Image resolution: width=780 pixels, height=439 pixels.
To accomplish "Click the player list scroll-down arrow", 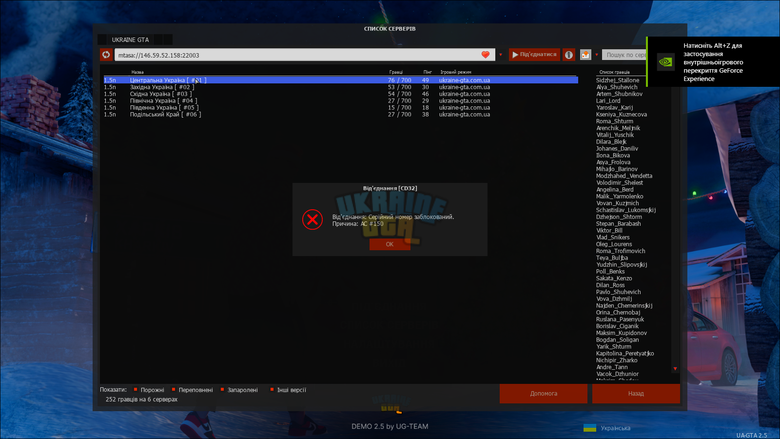I will click(x=675, y=369).
